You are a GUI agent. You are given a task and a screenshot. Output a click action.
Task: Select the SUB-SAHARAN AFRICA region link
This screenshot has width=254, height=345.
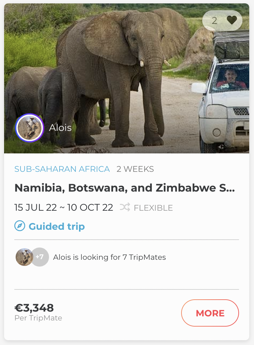point(62,169)
